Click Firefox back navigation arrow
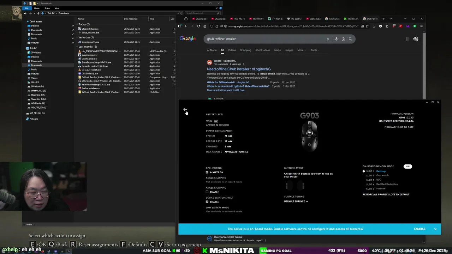The height and width of the screenshot is (254, 452). coord(186,26)
